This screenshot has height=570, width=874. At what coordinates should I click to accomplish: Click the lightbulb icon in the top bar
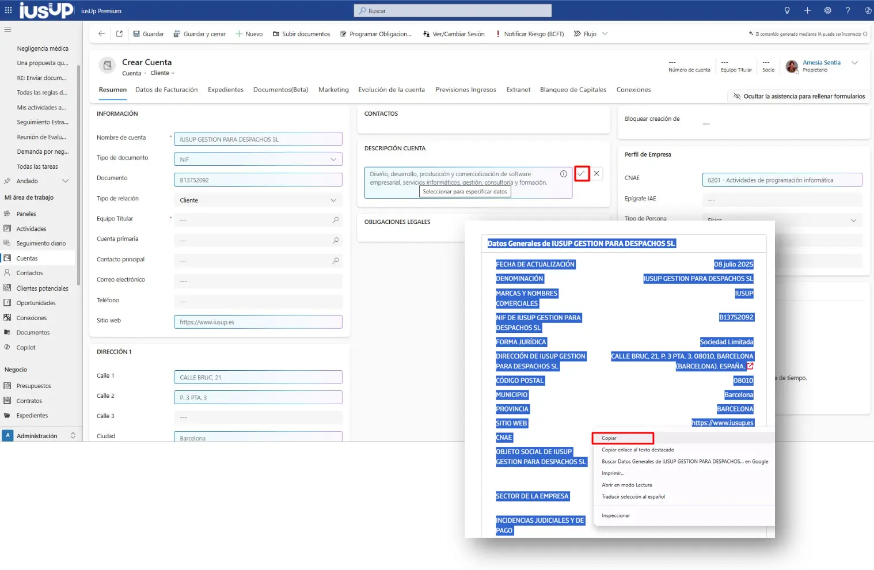(x=787, y=10)
